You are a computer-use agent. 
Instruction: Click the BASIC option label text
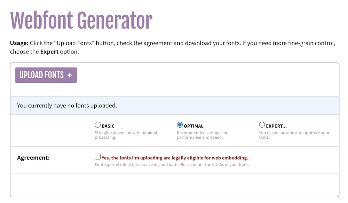pyautogui.click(x=108, y=126)
